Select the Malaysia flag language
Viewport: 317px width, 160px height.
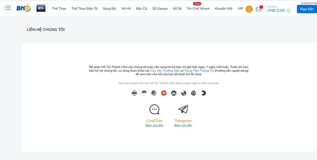point(154,93)
